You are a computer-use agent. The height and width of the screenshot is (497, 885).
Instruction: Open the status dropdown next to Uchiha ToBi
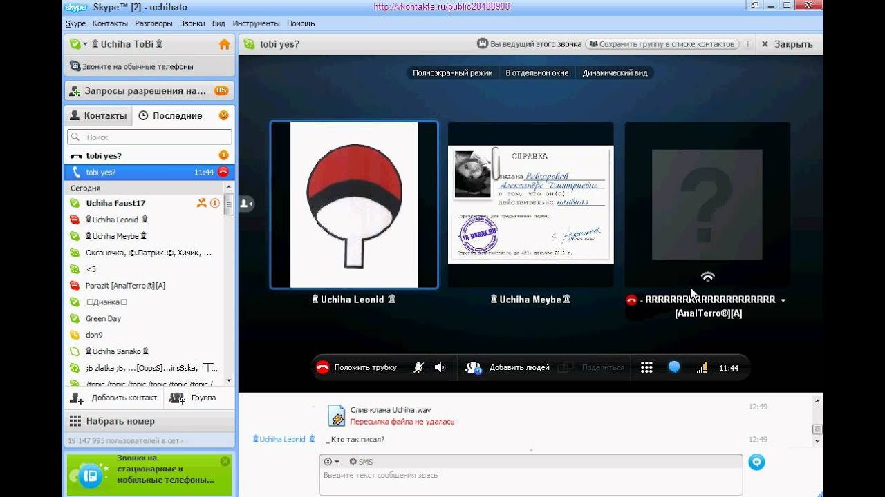click(x=85, y=44)
